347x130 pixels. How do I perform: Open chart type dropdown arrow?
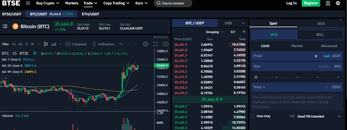pos(60,44)
